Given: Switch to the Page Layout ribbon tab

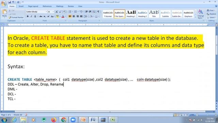Looking at the screenshot, I should pyautogui.click(x=33, y=6).
